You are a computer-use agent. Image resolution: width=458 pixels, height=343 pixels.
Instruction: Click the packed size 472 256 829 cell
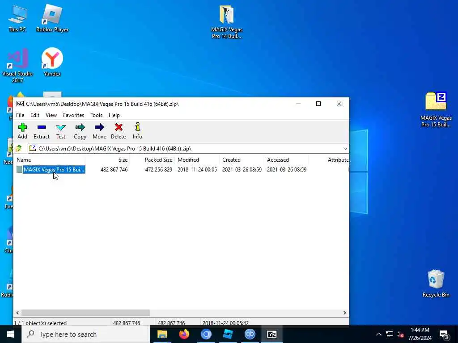(x=159, y=170)
